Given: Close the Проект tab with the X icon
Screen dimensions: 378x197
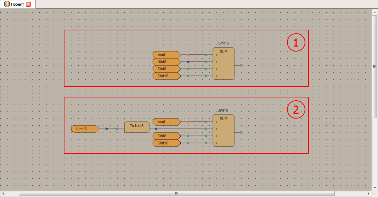Looking at the screenshot, I should coord(28,4).
